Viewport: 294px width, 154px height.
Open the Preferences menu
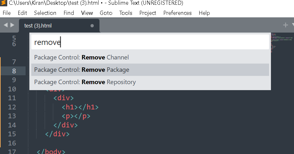177,13
